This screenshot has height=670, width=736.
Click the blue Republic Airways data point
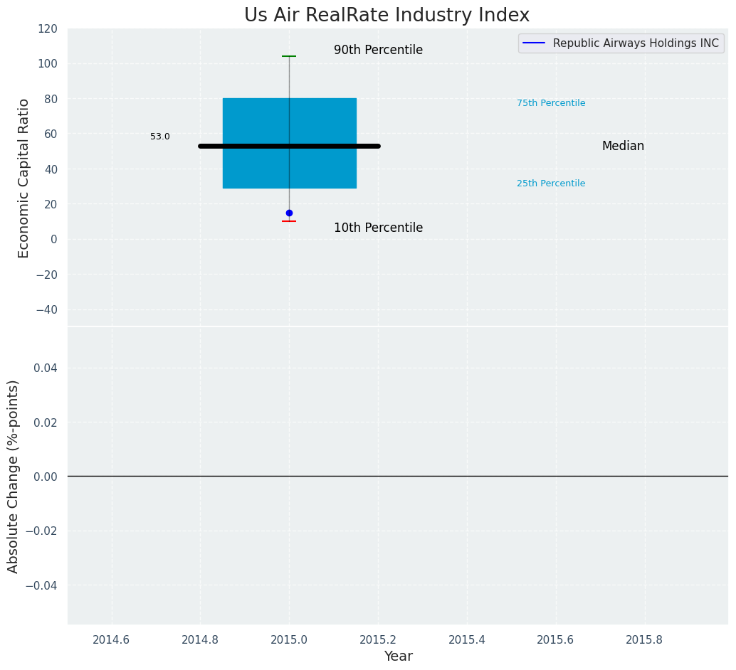click(289, 213)
